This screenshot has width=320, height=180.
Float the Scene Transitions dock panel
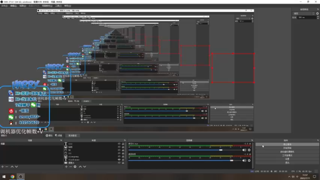(318, 9)
